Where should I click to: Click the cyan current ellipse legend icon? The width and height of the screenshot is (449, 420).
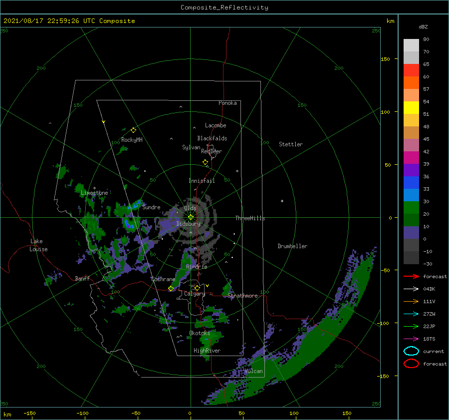point(411,351)
